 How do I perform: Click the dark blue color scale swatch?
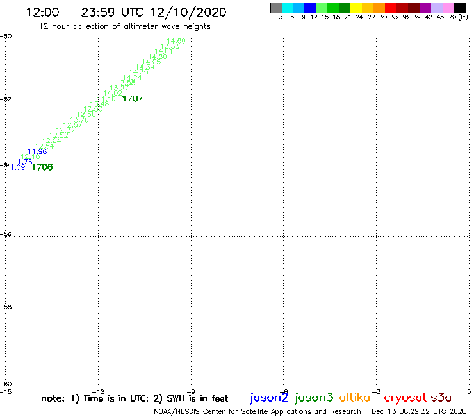[x=311, y=8]
